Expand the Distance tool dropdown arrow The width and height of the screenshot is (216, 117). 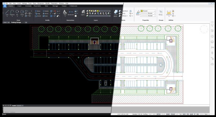coord(169,16)
